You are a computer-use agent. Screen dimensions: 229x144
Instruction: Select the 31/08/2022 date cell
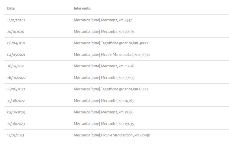click(16, 101)
